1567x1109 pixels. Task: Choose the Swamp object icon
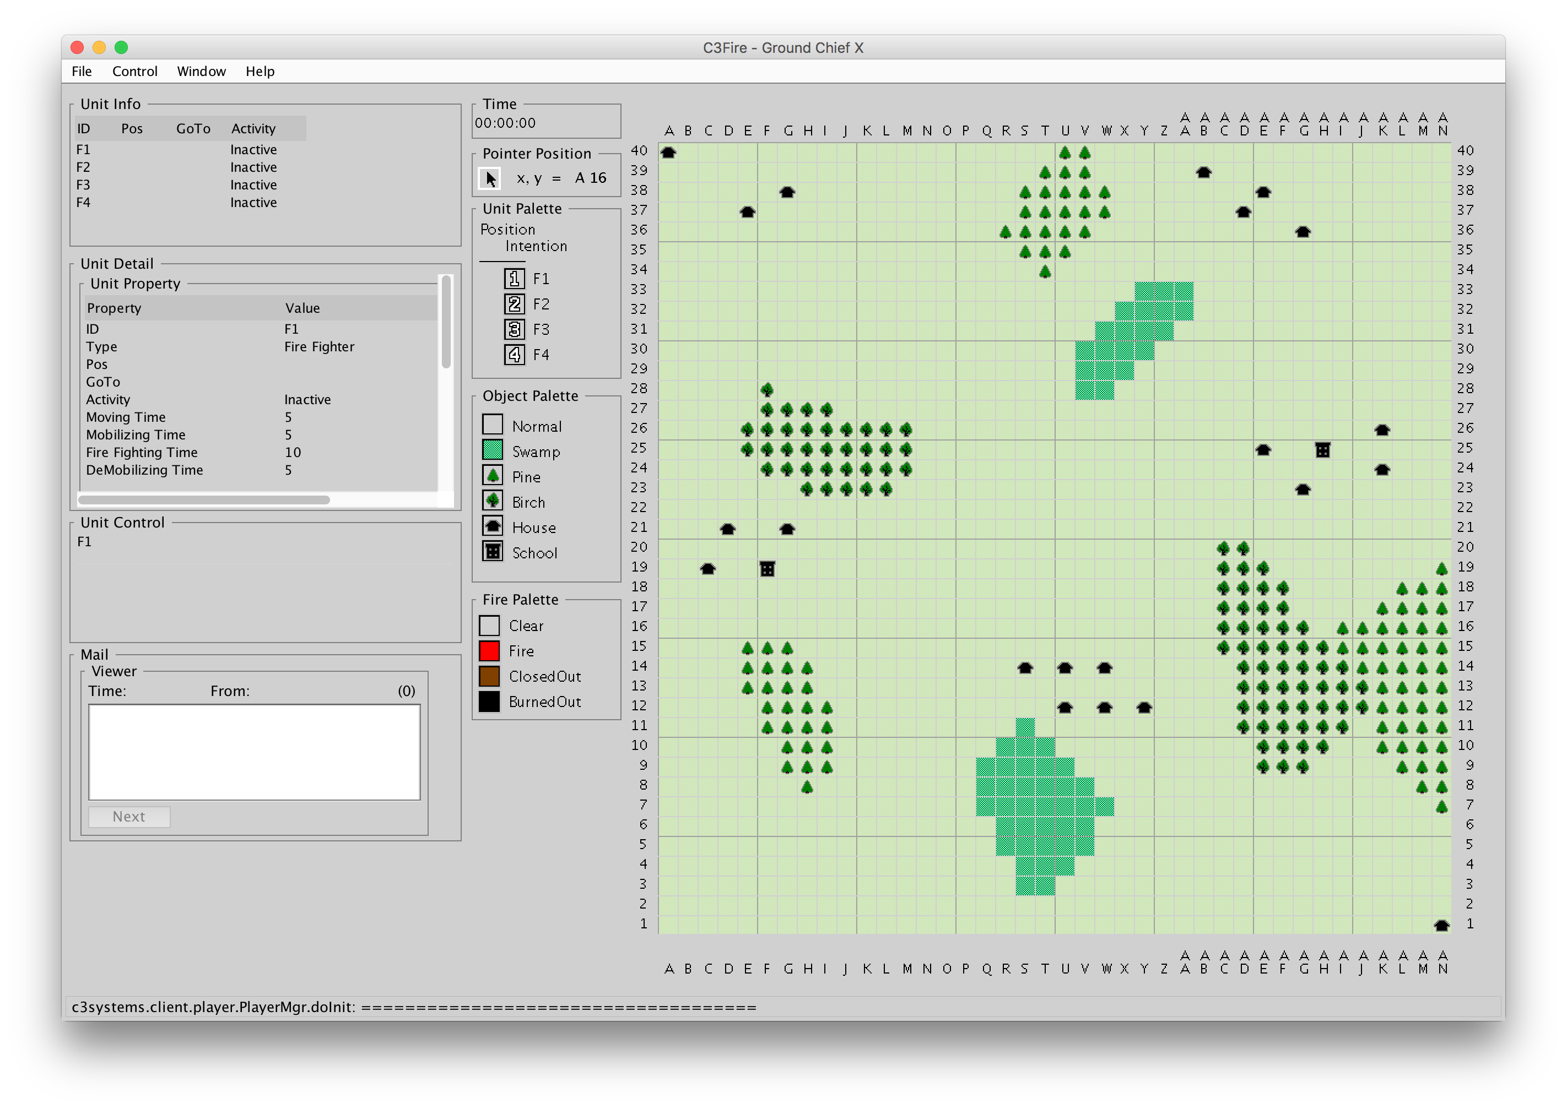[x=492, y=450]
